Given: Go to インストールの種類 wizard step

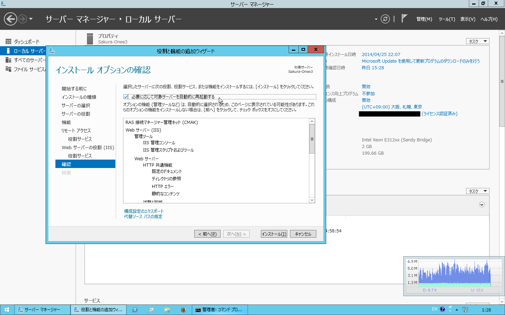Looking at the screenshot, I should 79,97.
